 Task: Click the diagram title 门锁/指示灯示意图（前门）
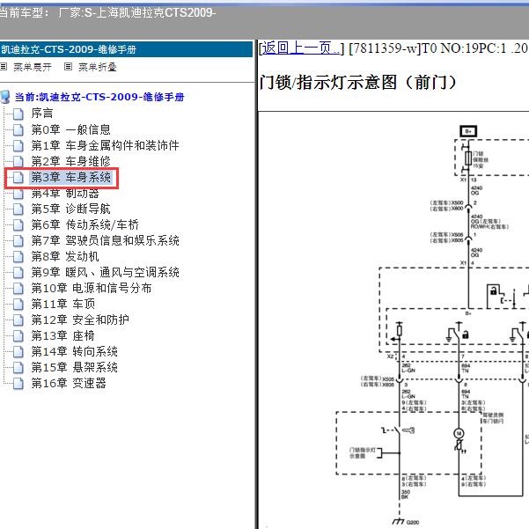tap(358, 83)
